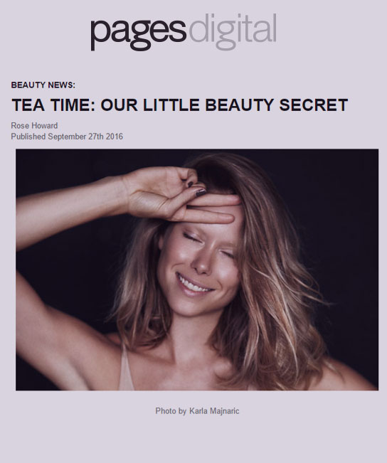Click the word "SECRET" in the headline
Viewport: 387px width, 463px height.
[x=314, y=105]
